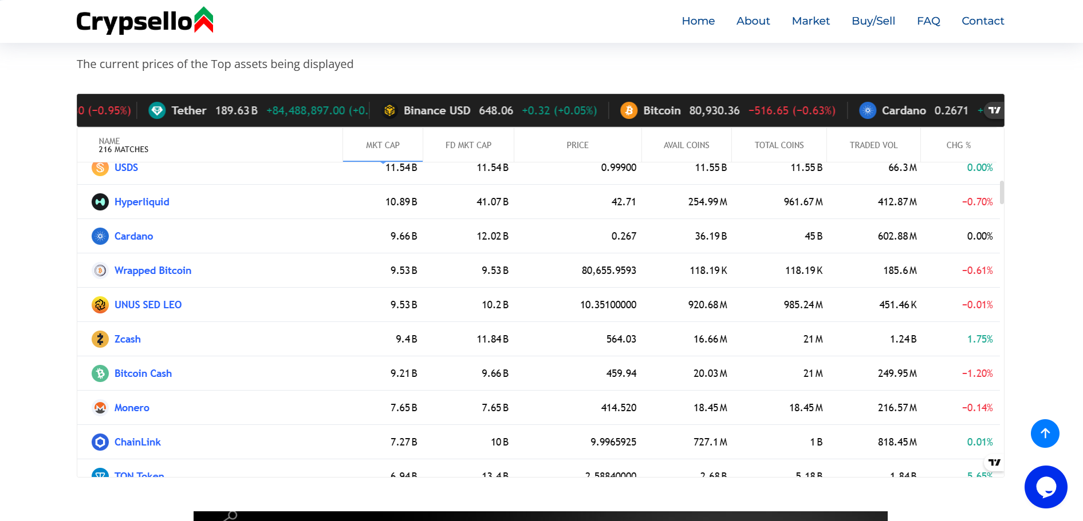Click the Cardano icon in ticker
The height and width of the screenshot is (521, 1083).
(x=868, y=110)
